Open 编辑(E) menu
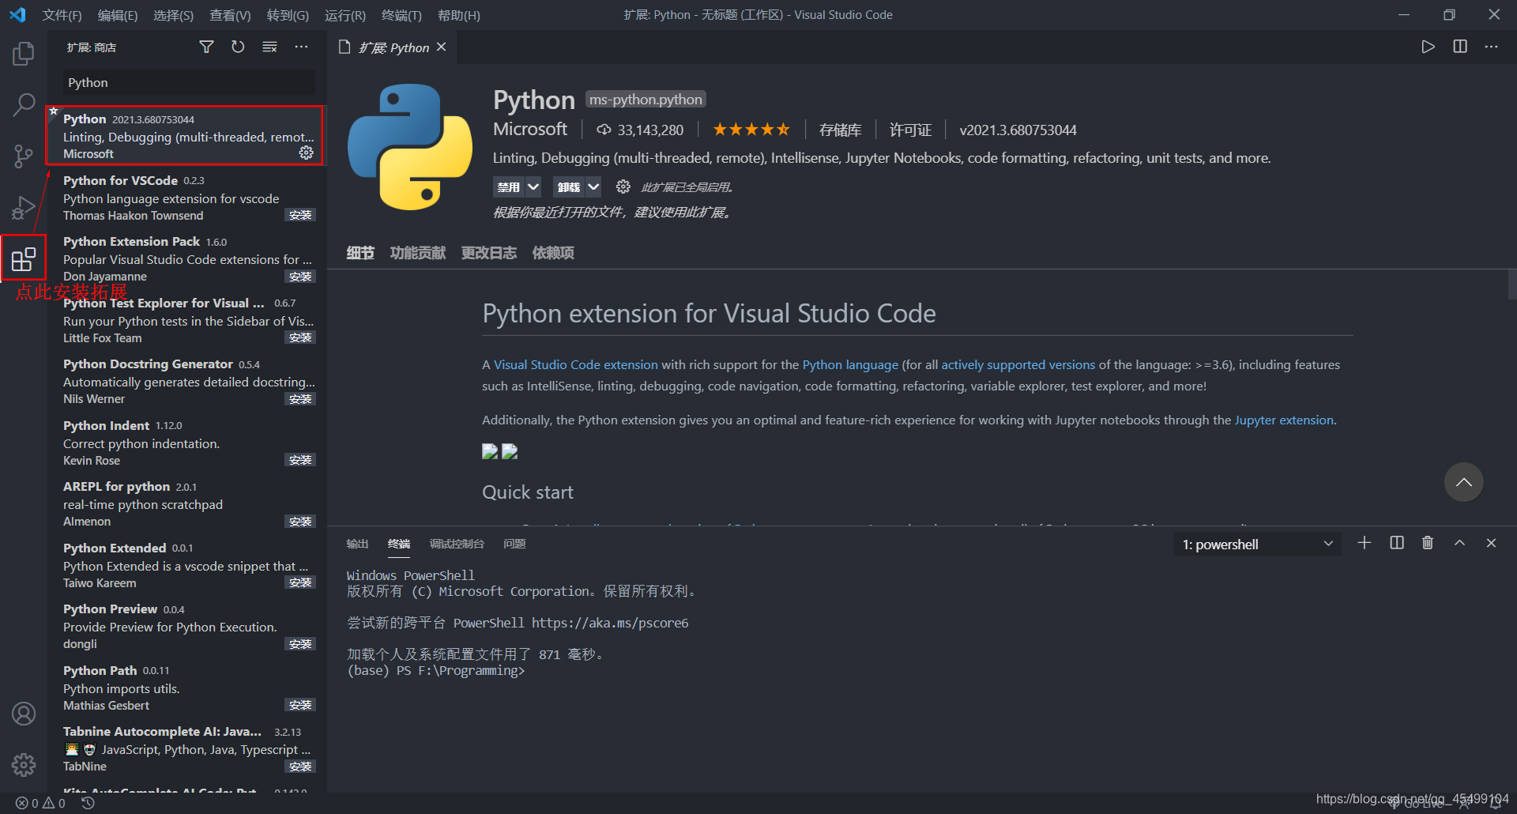Image resolution: width=1517 pixels, height=814 pixels. pos(118,15)
